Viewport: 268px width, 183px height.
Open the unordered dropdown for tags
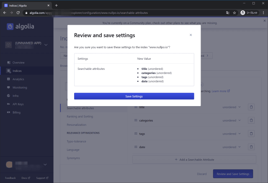pos(232,134)
